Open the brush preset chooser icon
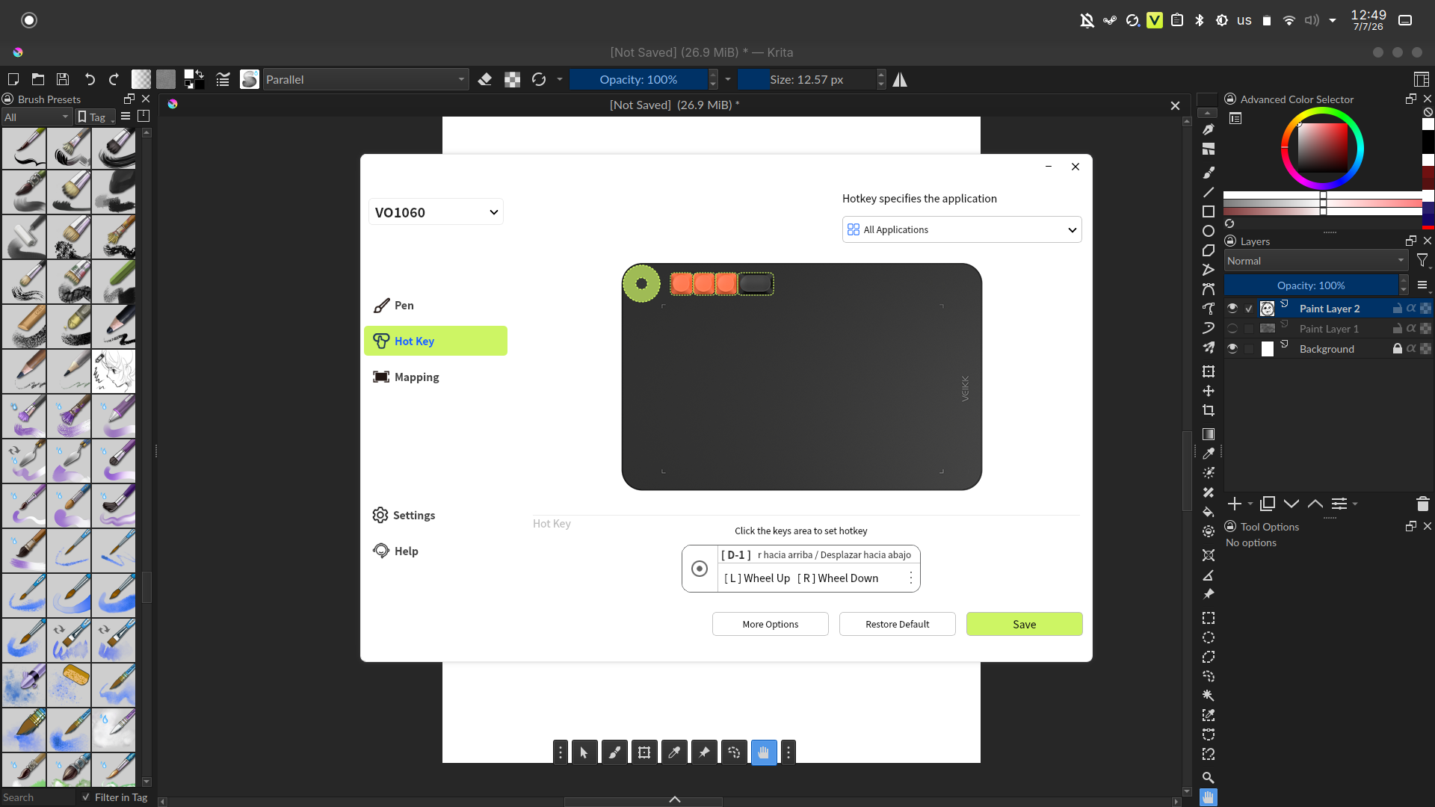The image size is (1435, 807). pyautogui.click(x=250, y=79)
